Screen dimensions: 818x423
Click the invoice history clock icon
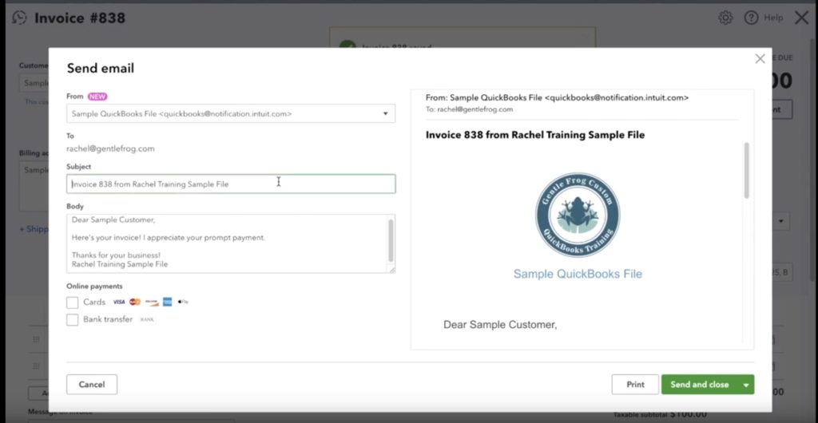(19, 18)
